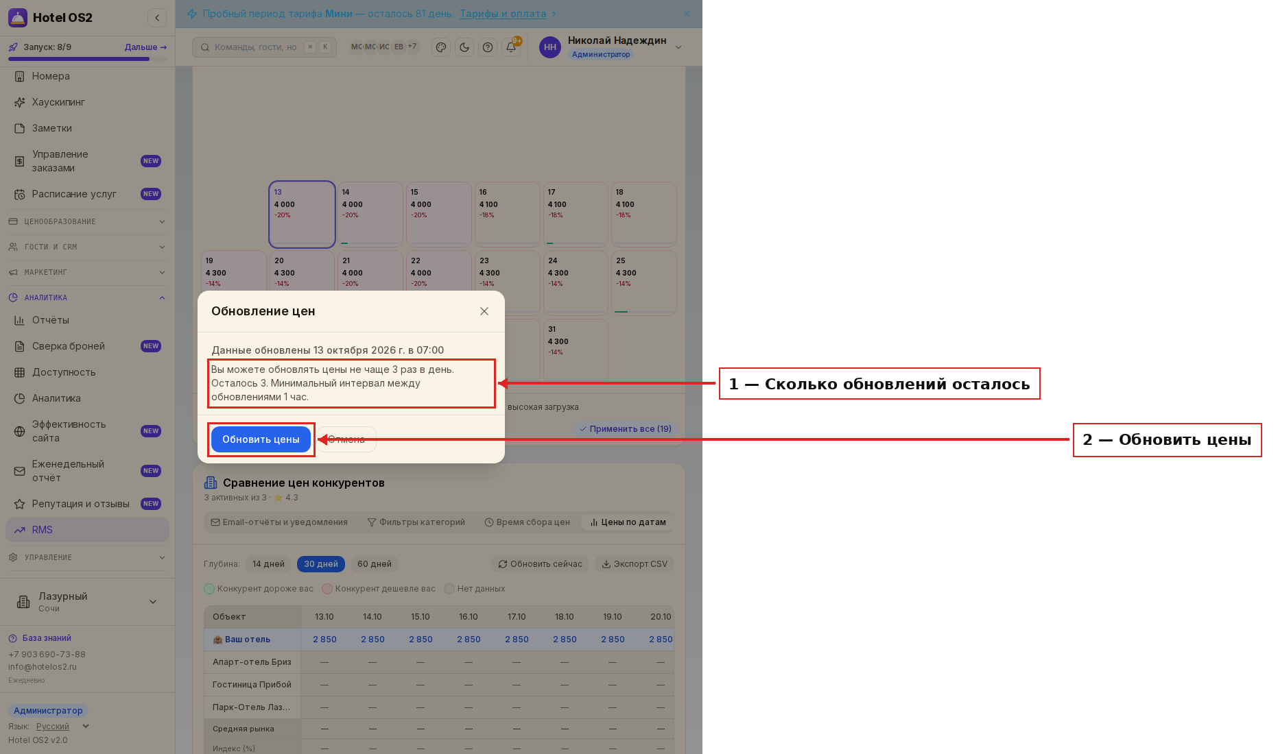This screenshot has width=1278, height=754.
Task: Switch to Фильтры категорий tab
Action: (416, 522)
